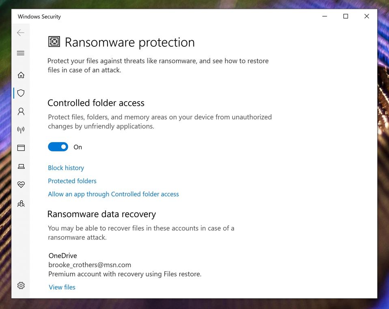The width and height of the screenshot is (389, 309).
Task: Check Device performance & health via heart icon
Action: 21,184
